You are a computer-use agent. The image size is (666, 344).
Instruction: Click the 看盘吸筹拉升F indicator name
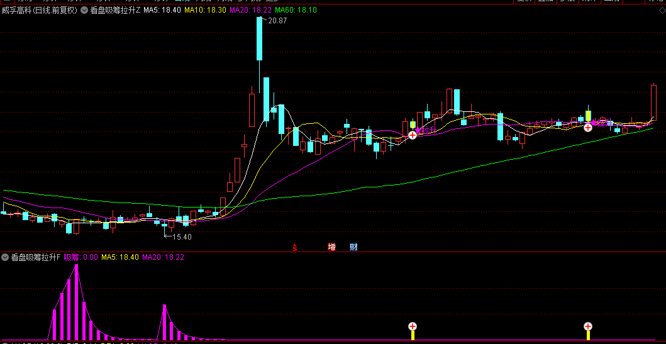point(36,257)
